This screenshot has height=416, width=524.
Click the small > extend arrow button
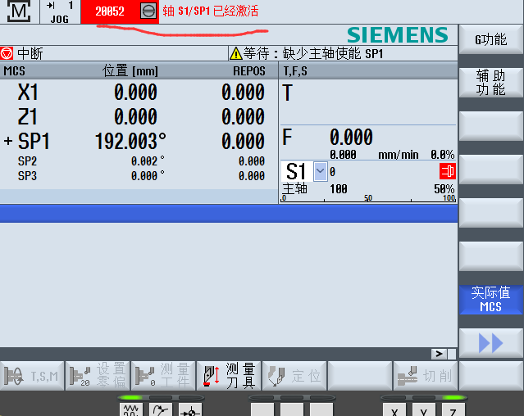click(439, 354)
